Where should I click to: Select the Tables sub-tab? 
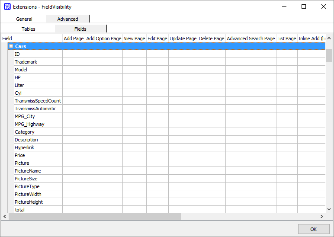(29, 29)
